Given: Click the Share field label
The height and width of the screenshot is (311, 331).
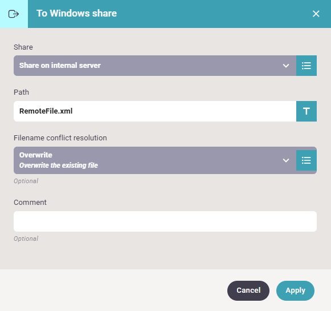Looking at the screenshot, I should pyautogui.click(x=23, y=47).
